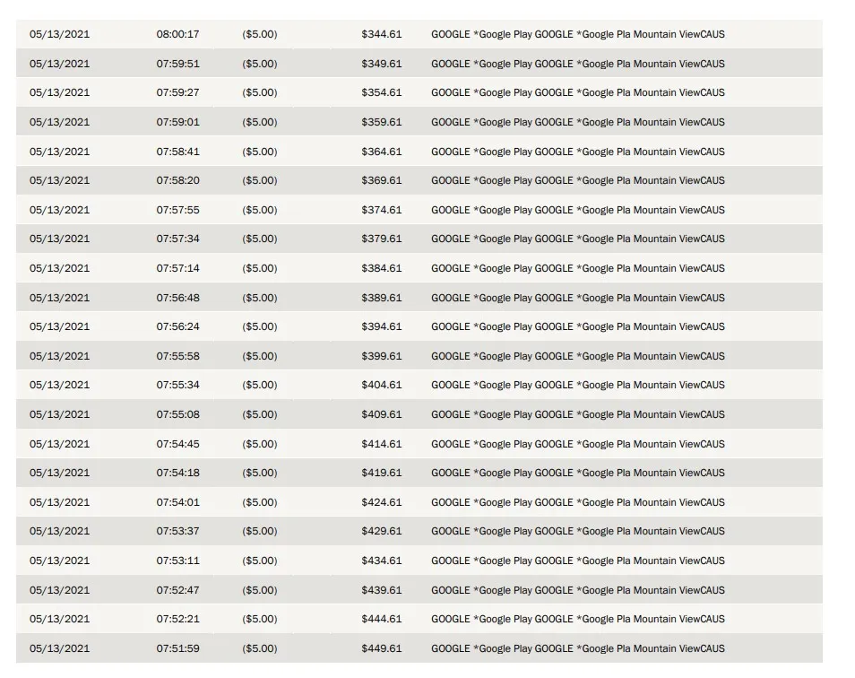Select the $404.61 balance value
Image resolution: width=855 pixels, height=678 pixels.
382,385
